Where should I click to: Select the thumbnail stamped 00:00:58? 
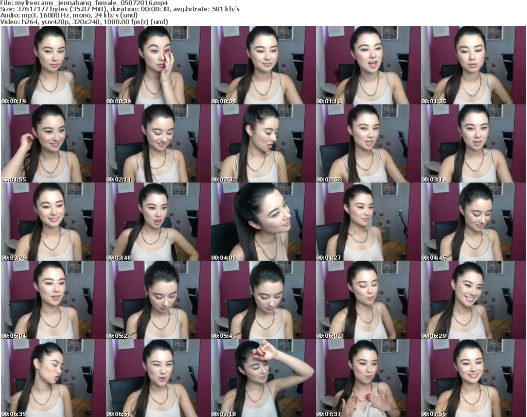click(x=263, y=65)
